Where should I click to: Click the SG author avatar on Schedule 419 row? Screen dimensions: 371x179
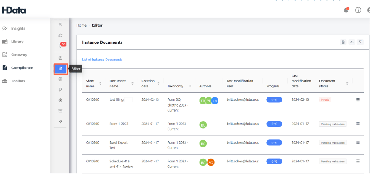(x=211, y=162)
